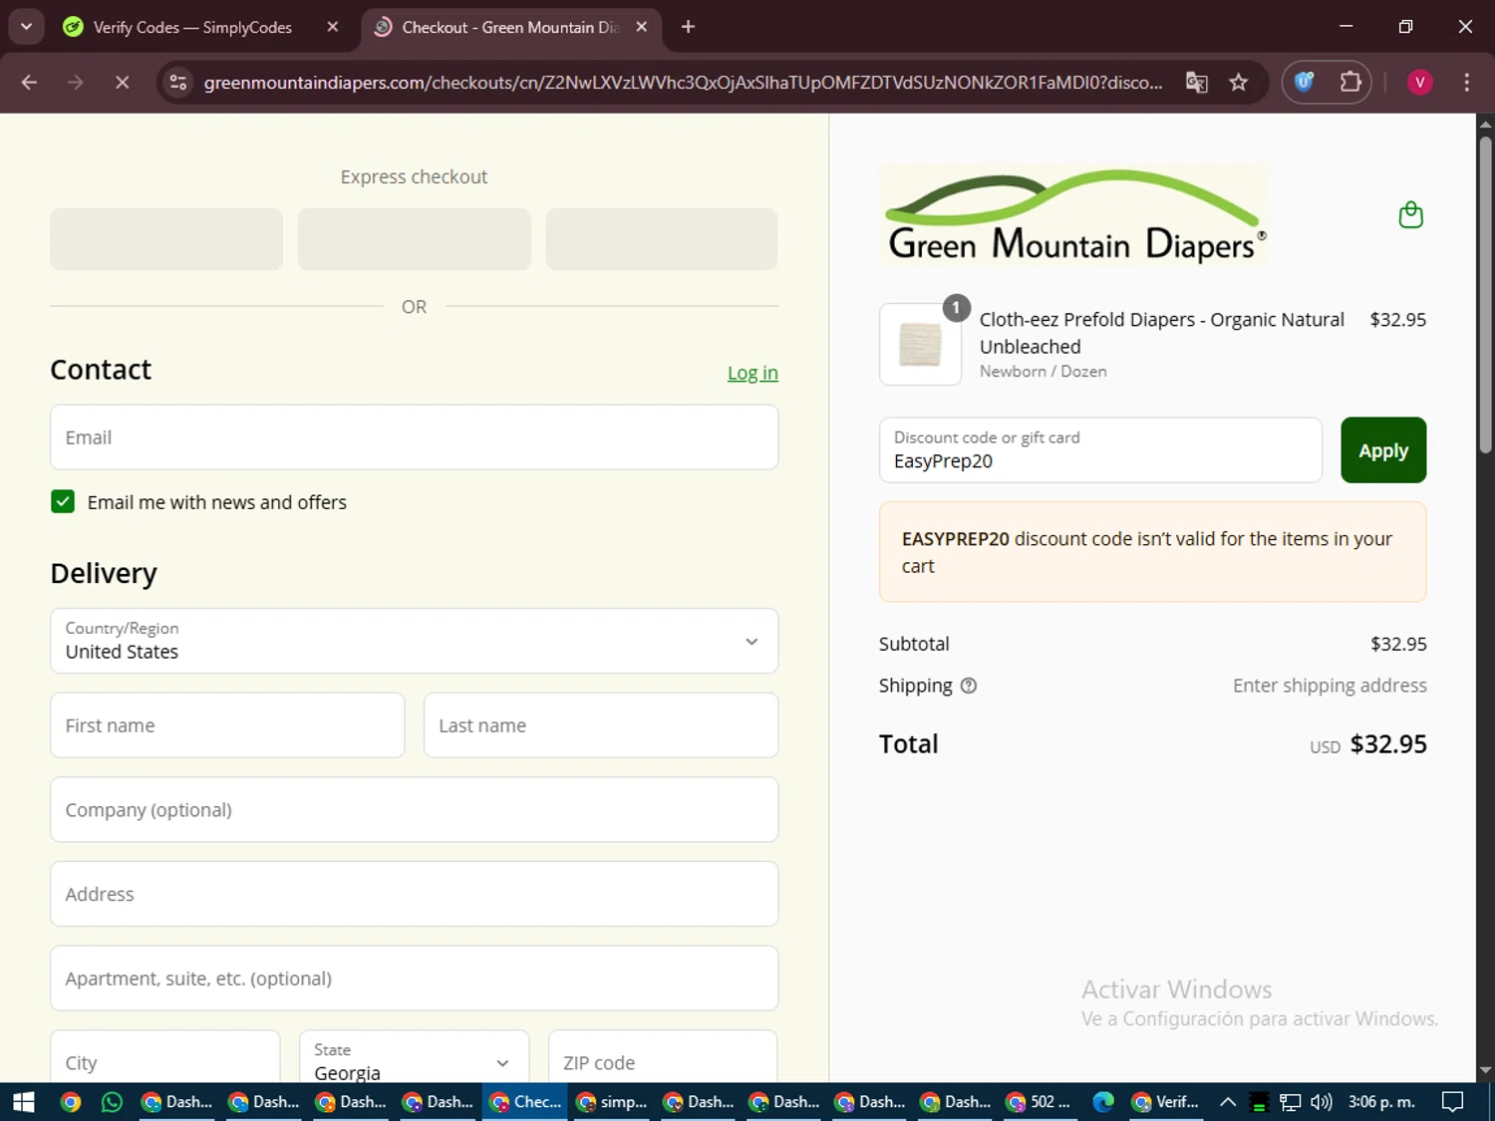The image size is (1495, 1121).
Task: Open the Chrome three-dot menu
Action: pyautogui.click(x=1466, y=83)
